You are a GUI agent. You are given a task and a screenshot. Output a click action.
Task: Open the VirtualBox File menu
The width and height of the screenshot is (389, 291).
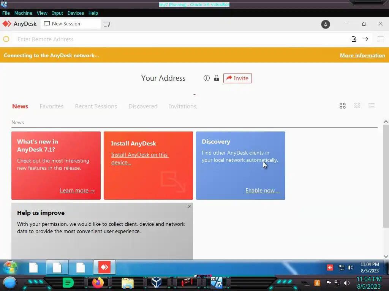pyautogui.click(x=6, y=13)
